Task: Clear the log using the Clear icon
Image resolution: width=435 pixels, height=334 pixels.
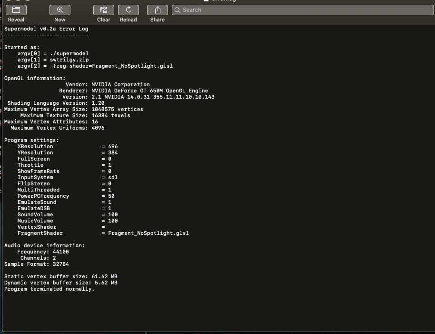Action: click(104, 10)
